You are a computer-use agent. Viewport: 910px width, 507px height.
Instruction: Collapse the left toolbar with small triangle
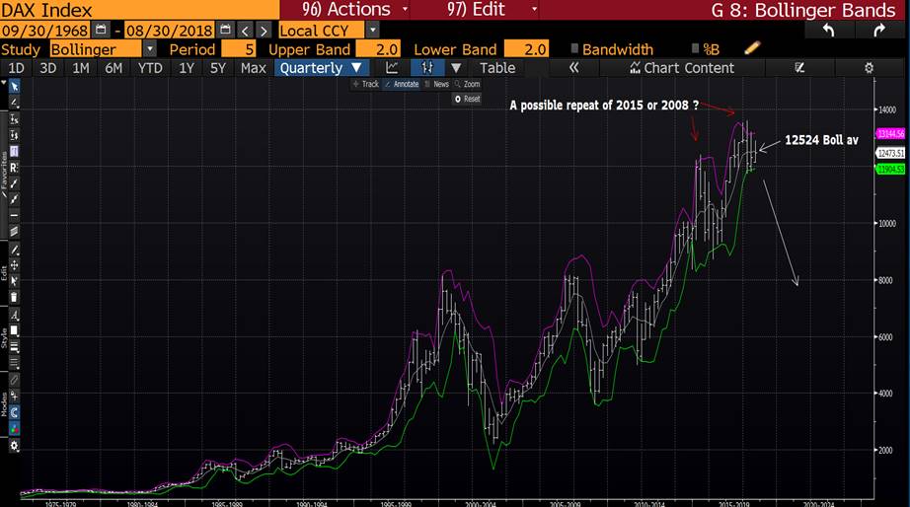coord(4,83)
